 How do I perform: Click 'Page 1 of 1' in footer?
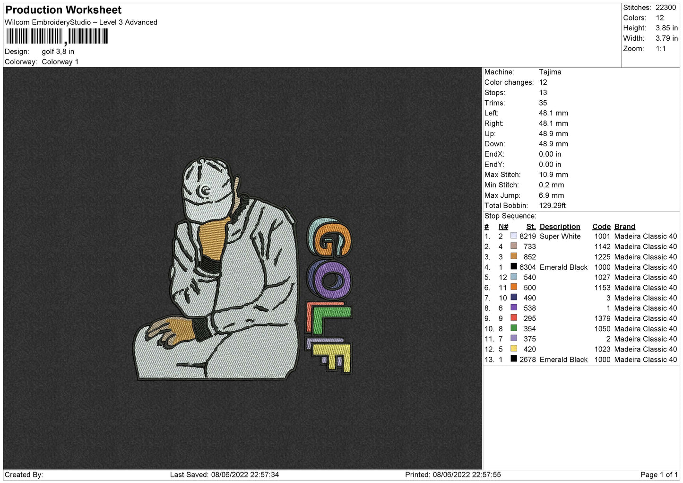pyautogui.click(x=659, y=474)
